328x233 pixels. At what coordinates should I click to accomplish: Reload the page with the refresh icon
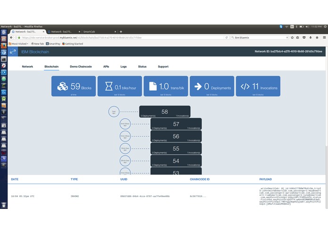[x=227, y=38]
